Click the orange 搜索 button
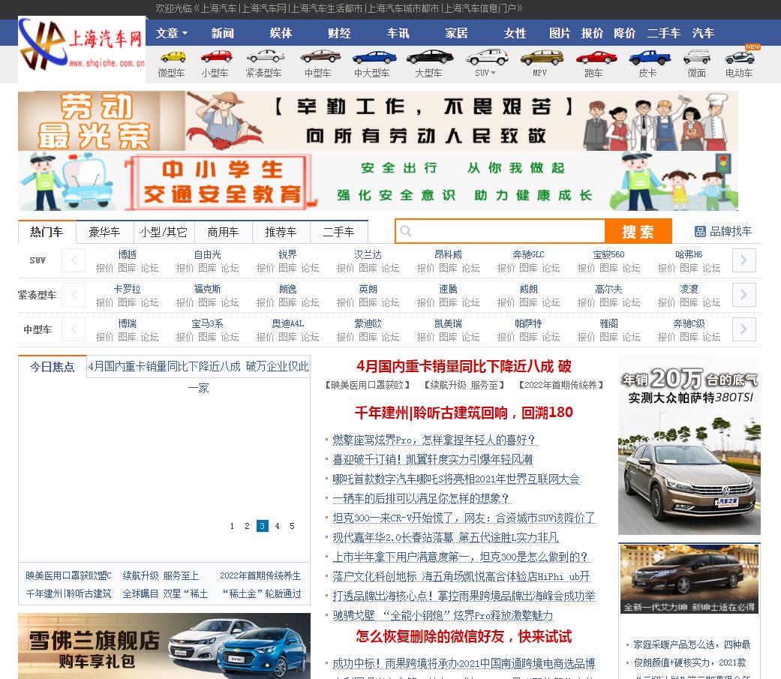781x679 pixels. coord(638,231)
